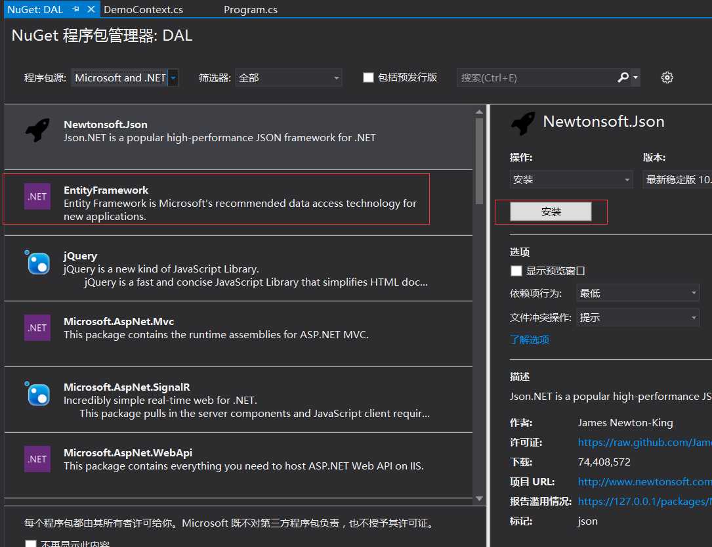The height and width of the screenshot is (547, 712).
Task: Select the EntityFramework package row
Action: 238,203
